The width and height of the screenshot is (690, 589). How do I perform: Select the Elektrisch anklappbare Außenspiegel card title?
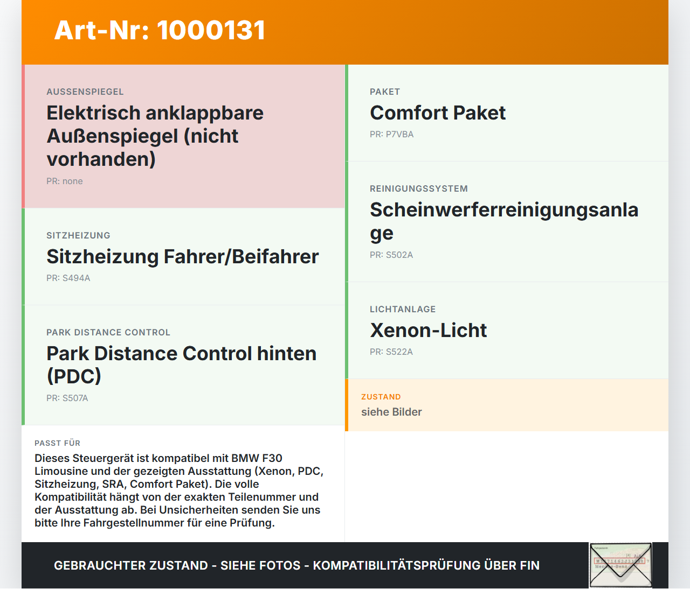pos(155,136)
